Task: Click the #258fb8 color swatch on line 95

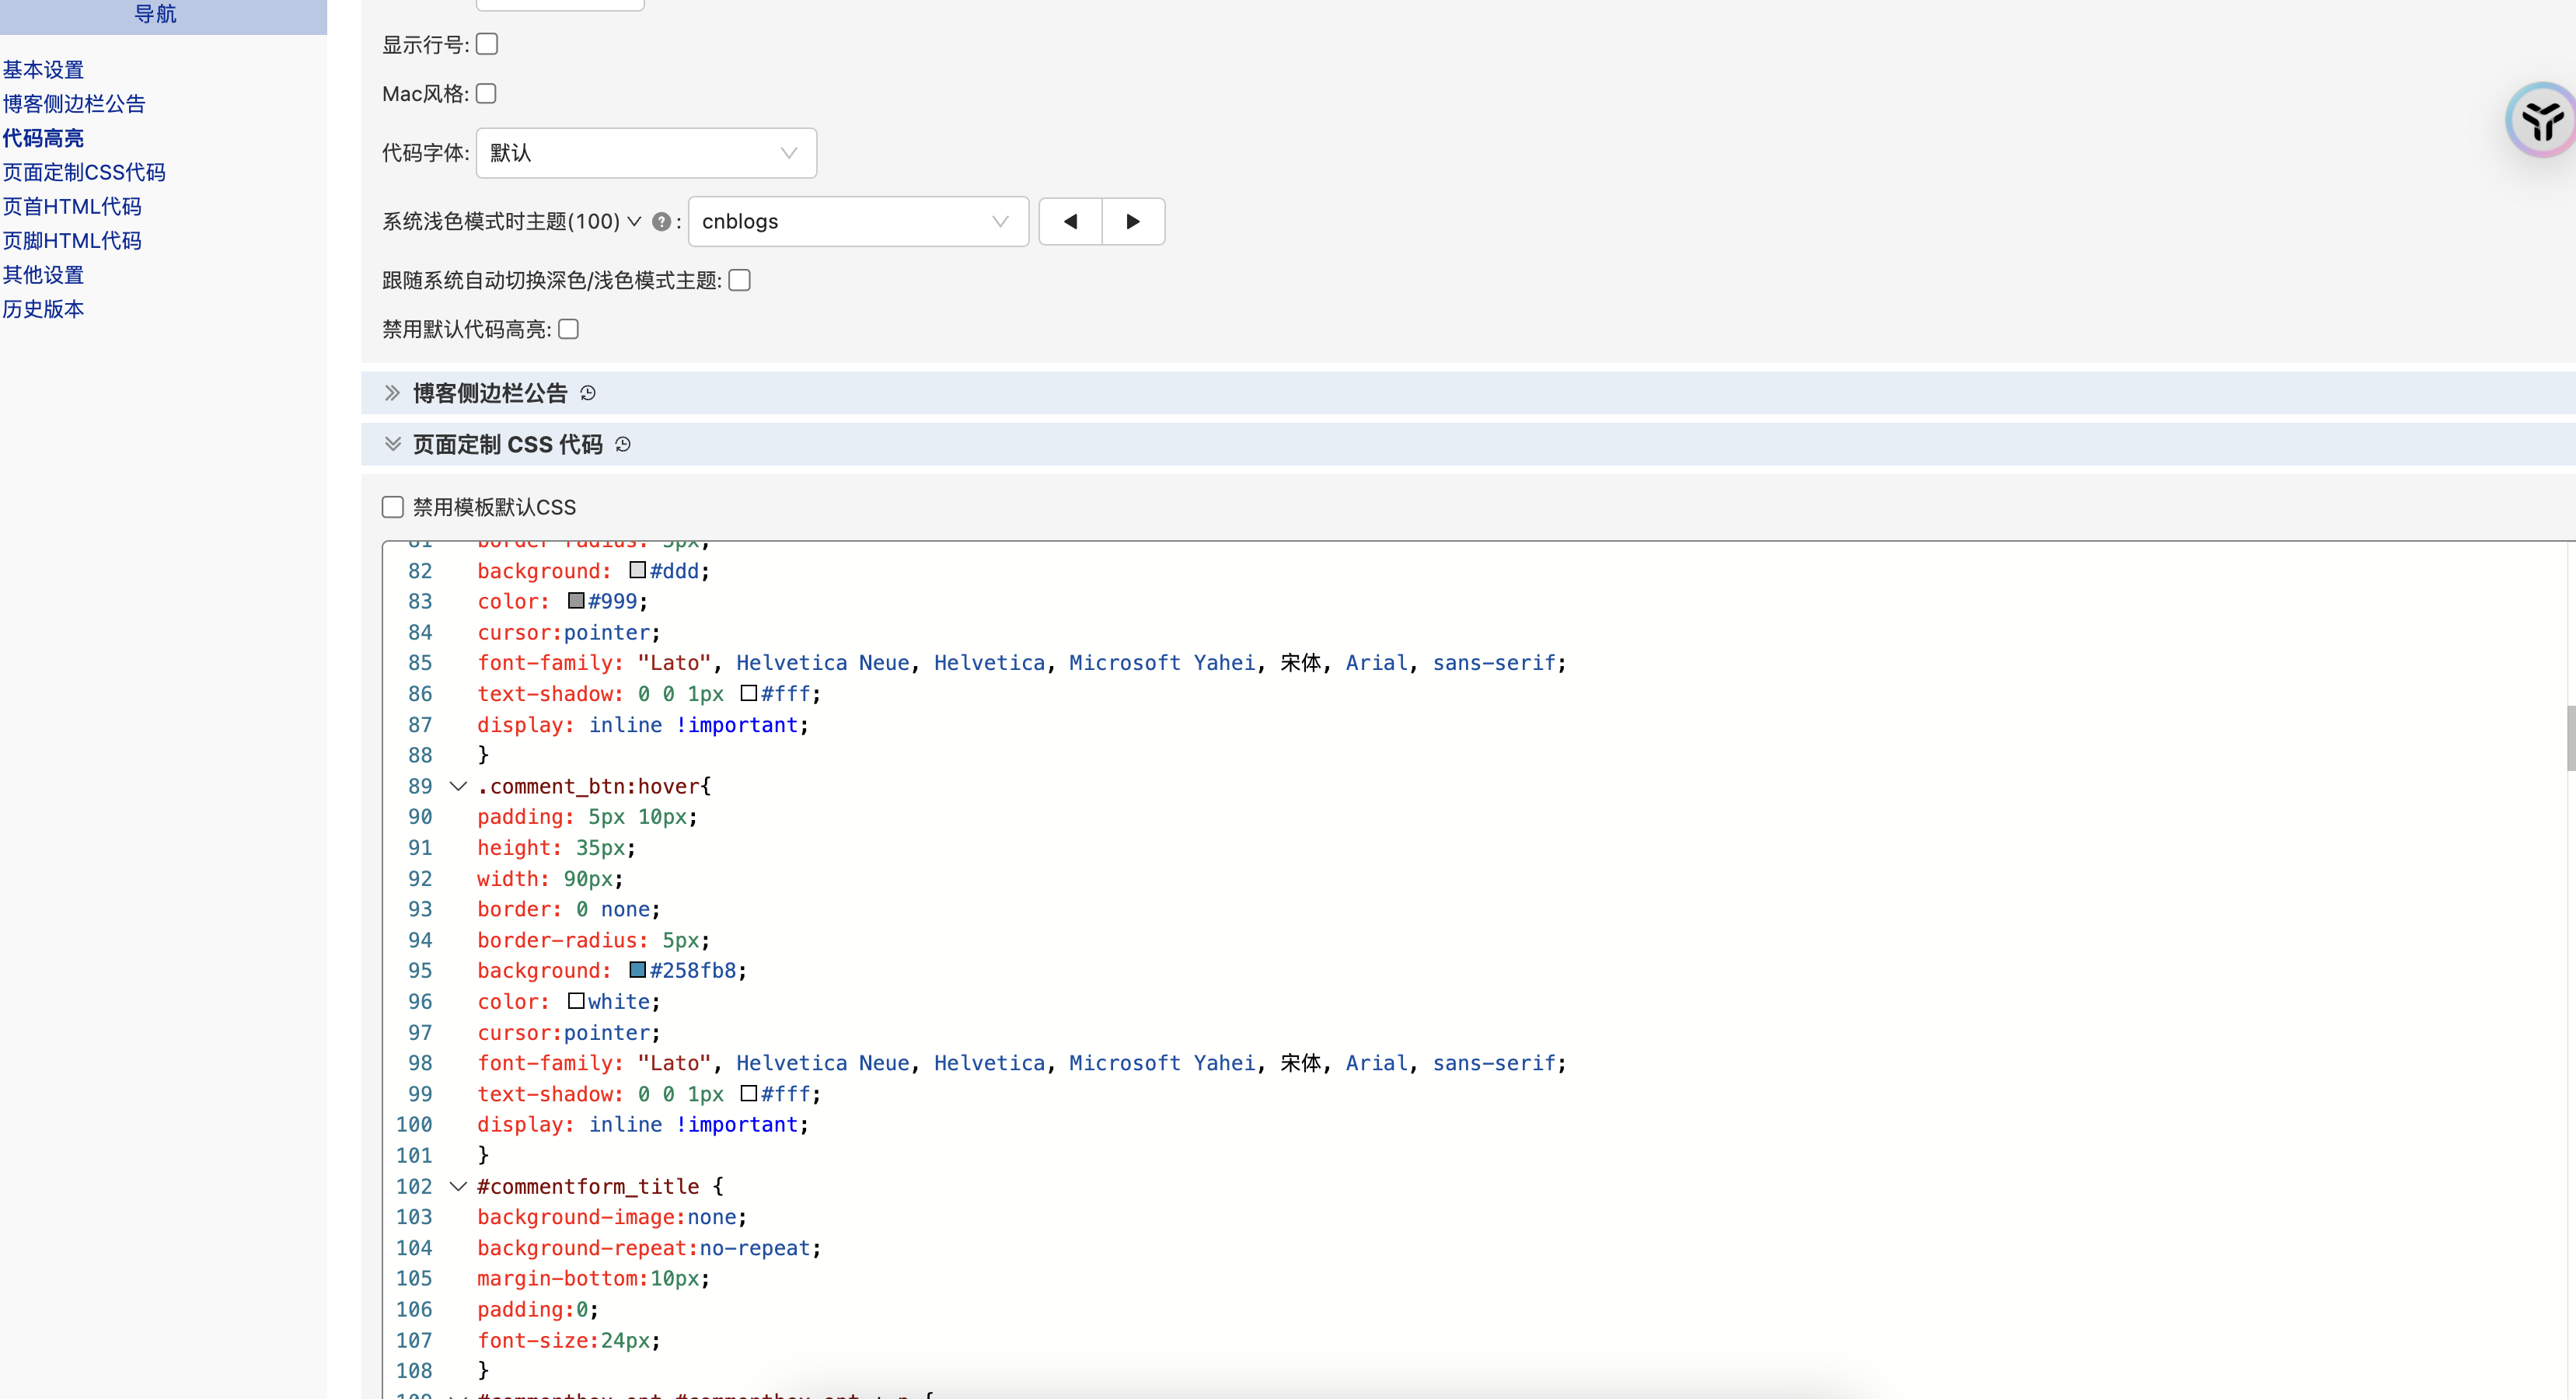Action: pyautogui.click(x=637, y=969)
